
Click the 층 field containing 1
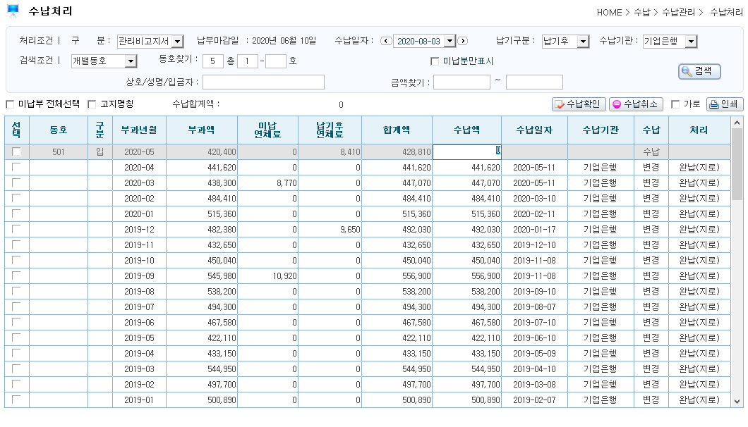tap(247, 61)
